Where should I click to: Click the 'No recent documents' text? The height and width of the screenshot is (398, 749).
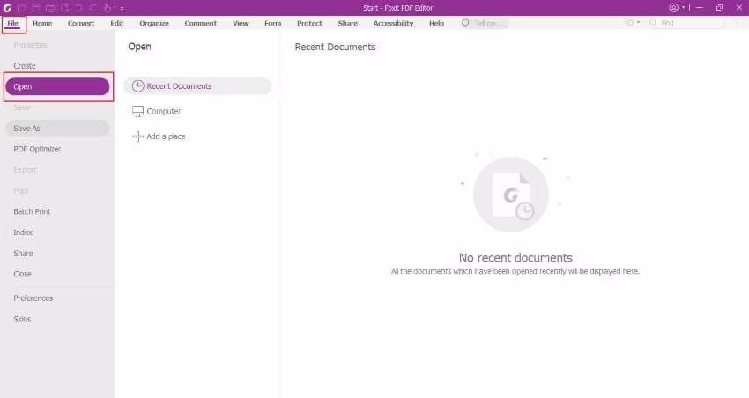click(x=515, y=258)
